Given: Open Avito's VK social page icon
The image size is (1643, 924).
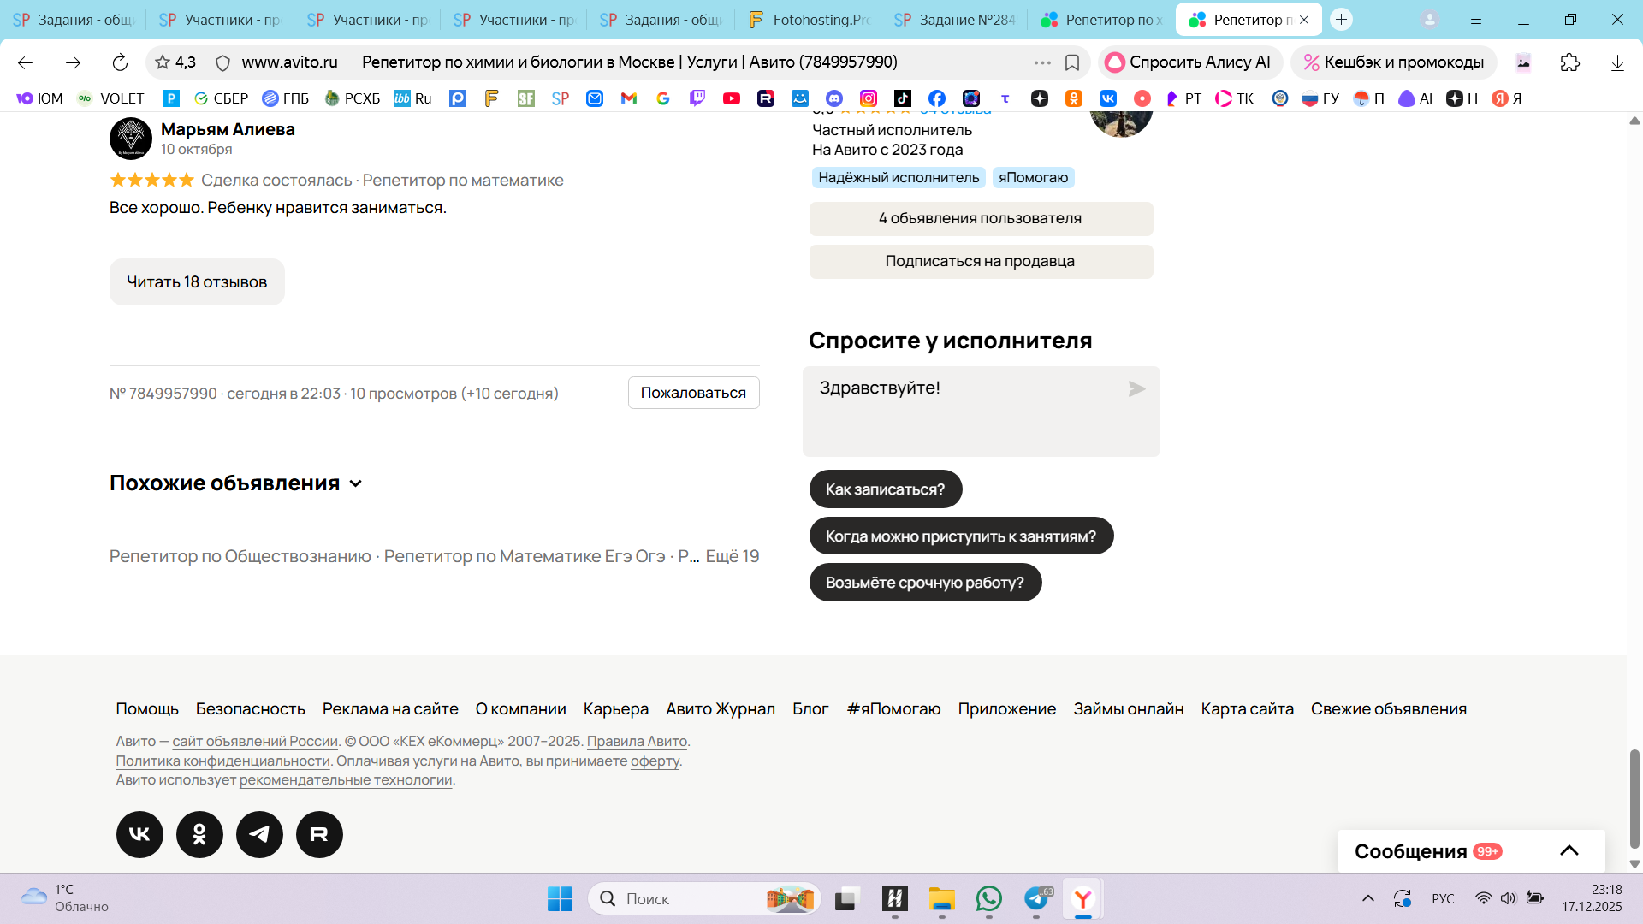Looking at the screenshot, I should [x=139, y=834].
